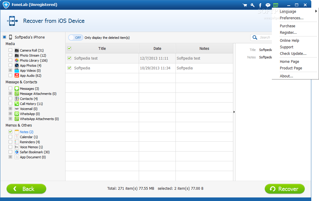Viewport: 319px width, 201px height.
Task: Click the green menu icon in title bar
Action: coord(276,5)
